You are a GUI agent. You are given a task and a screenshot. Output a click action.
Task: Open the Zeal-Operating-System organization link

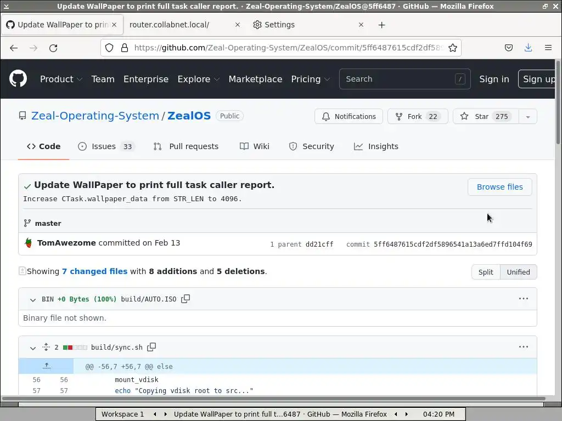[x=95, y=116]
